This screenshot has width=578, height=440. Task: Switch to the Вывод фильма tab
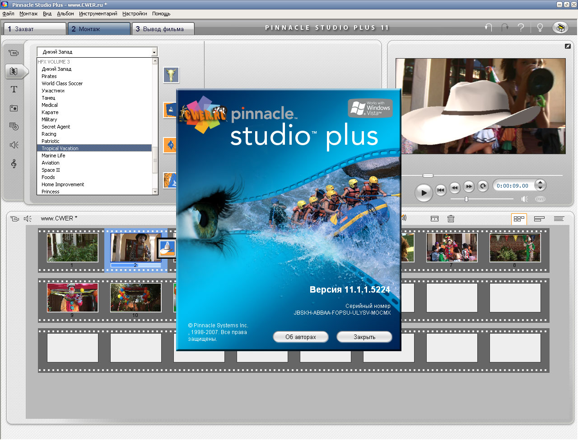click(163, 29)
